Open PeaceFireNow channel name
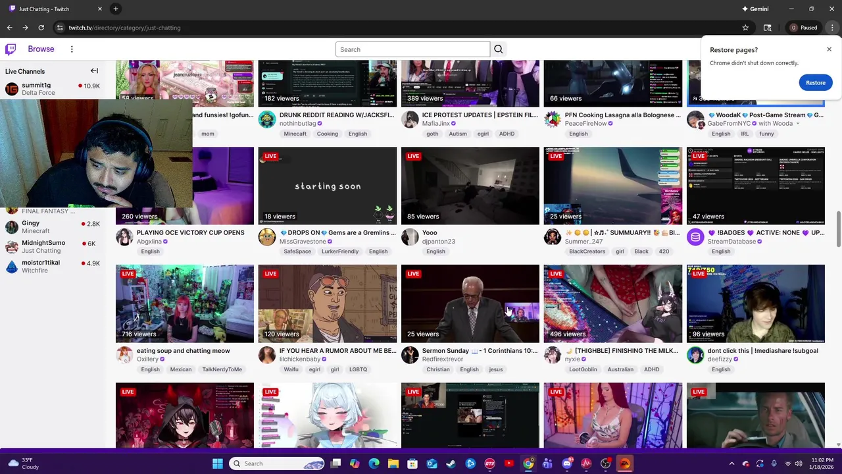Image resolution: width=842 pixels, height=474 pixels. point(585,124)
